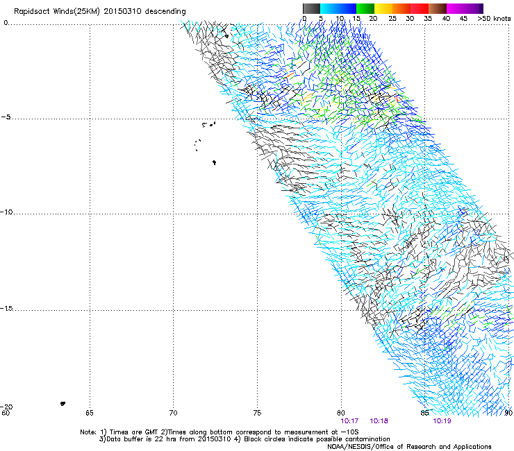This screenshot has height=451, width=514.
Task: Click the red 30-35 knots color swatch
Action: (x=420, y=8)
